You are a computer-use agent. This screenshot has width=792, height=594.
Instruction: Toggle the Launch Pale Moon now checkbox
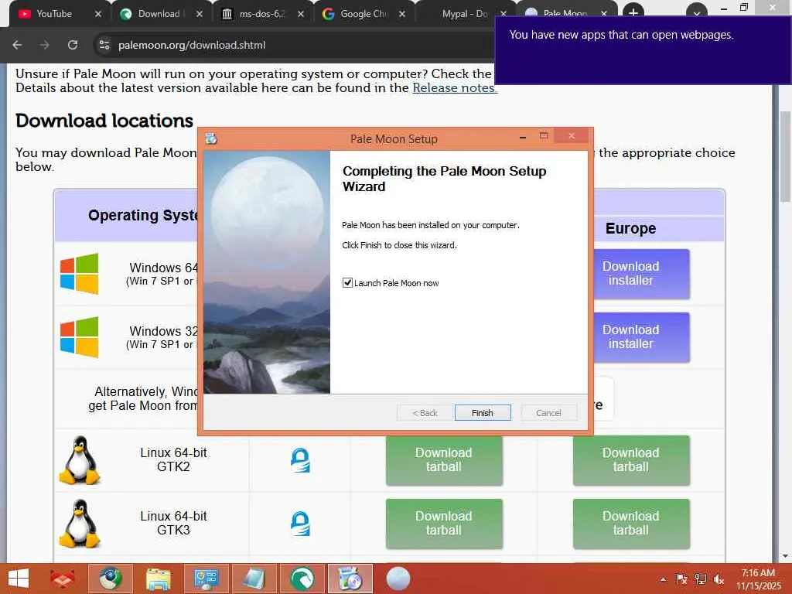pyautogui.click(x=347, y=283)
